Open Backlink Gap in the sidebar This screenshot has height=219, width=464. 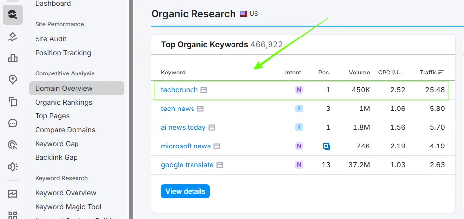click(56, 157)
